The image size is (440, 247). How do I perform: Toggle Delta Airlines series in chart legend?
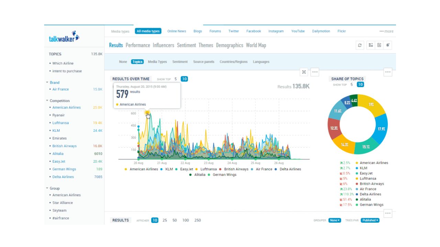coord(288,169)
